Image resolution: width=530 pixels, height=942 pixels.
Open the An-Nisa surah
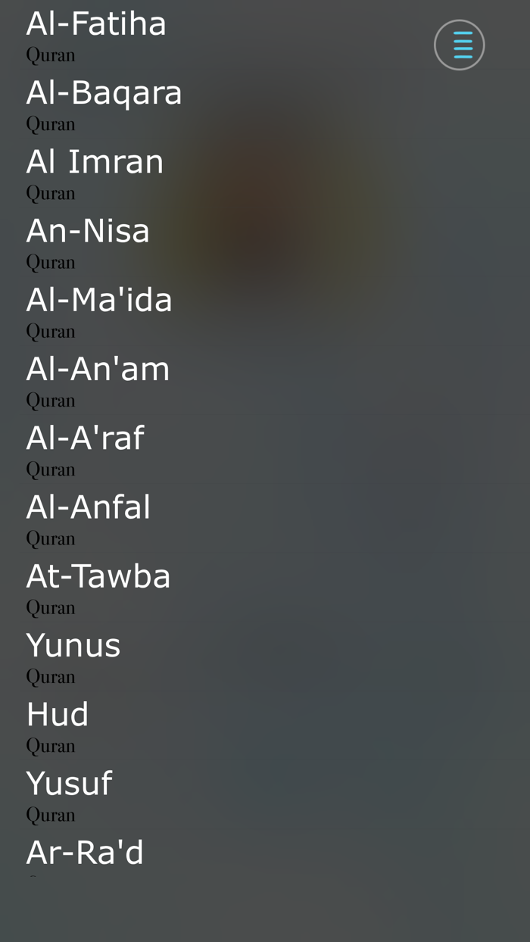[x=88, y=230]
